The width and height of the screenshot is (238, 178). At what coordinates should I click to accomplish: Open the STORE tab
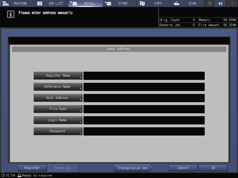(119, 3)
